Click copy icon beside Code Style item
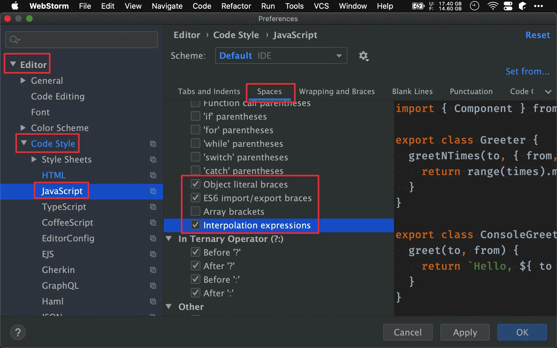 click(153, 144)
